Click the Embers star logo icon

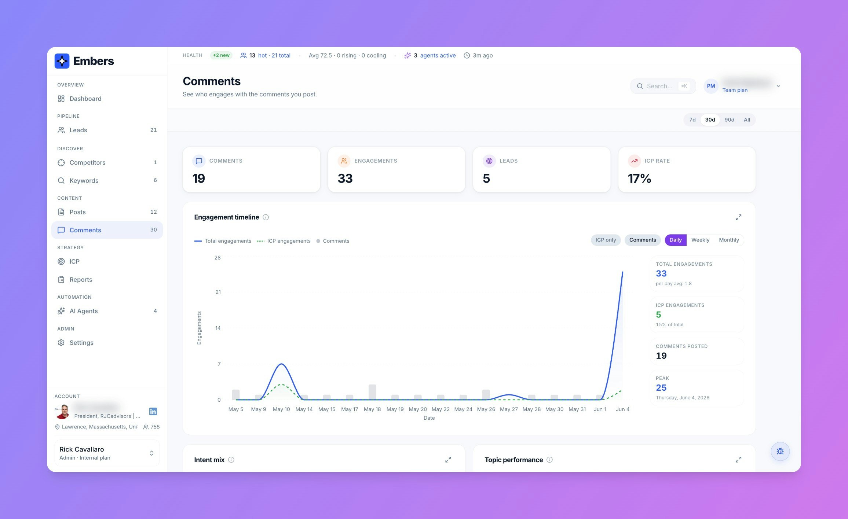[62, 61]
